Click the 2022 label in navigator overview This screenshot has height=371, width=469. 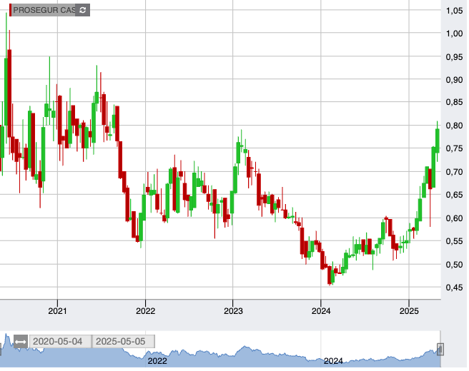pyautogui.click(x=157, y=361)
